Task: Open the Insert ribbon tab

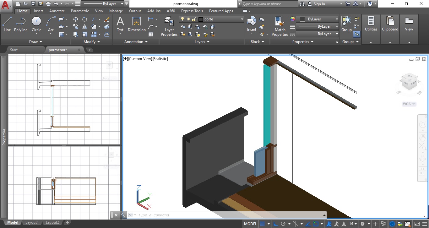Action: 39,11
